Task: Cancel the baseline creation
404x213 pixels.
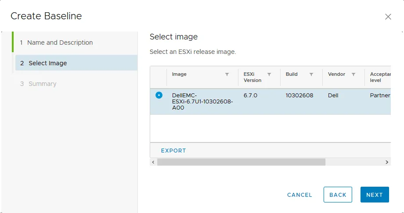Action: point(299,195)
